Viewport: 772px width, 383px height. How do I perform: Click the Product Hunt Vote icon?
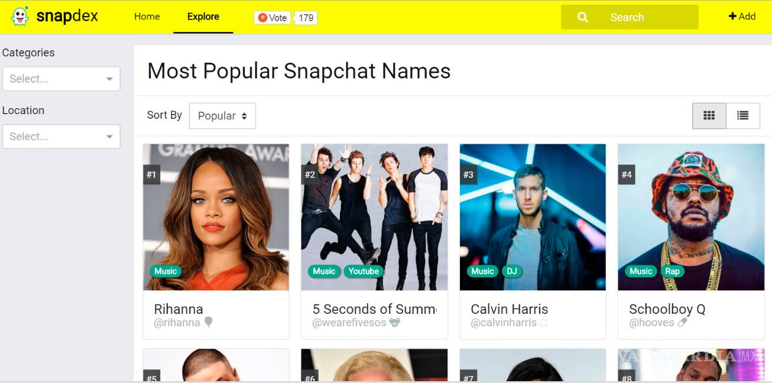point(263,18)
